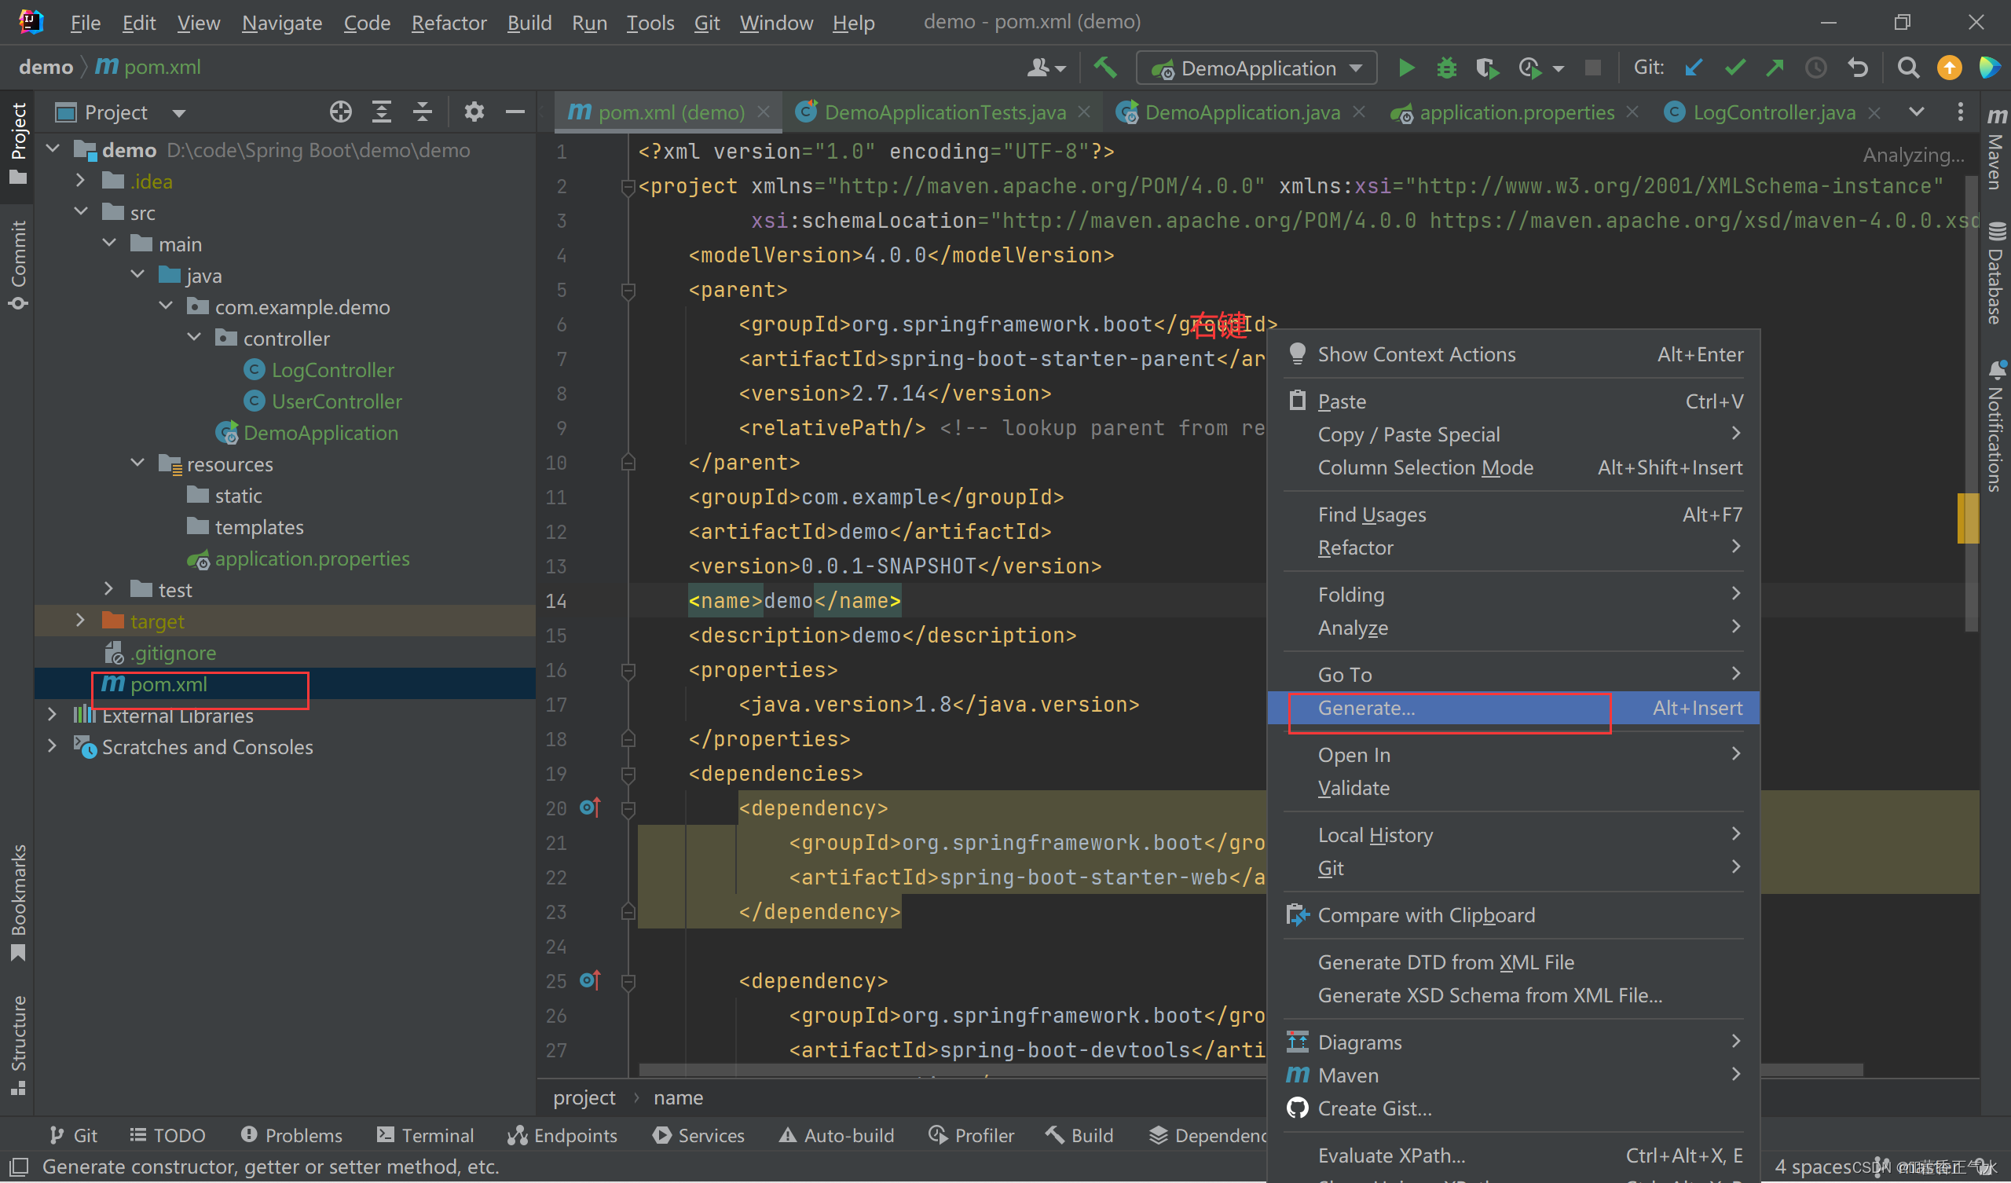Collapse all nodes with Project panel collapse icon
2011x1183 pixels.
[x=422, y=112]
